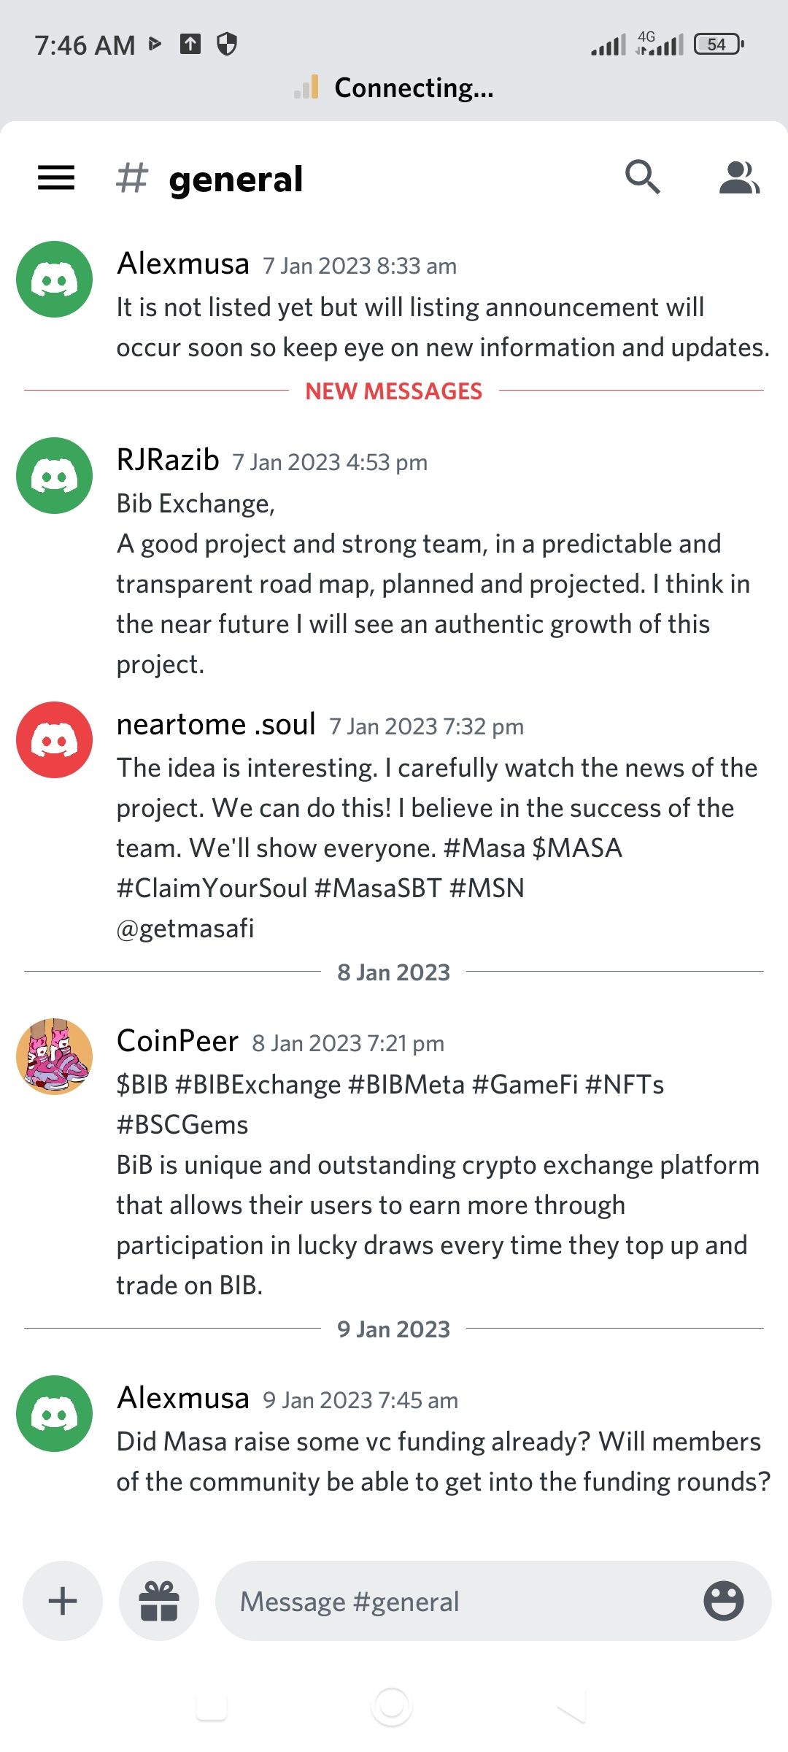This screenshot has width=788, height=1752.
Task: Tap RJRazib's green Discord avatar
Action: (x=55, y=475)
